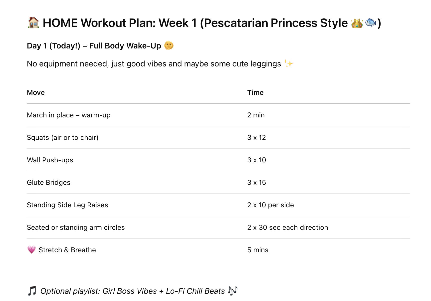Click the Time column header
The image size is (431, 301).
[x=255, y=92]
